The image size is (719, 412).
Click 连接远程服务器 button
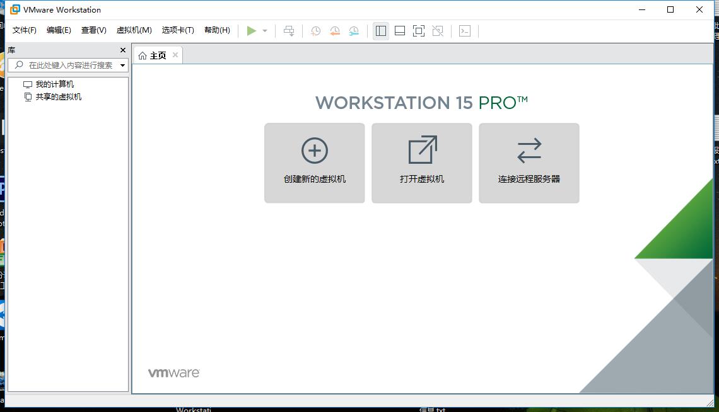point(529,163)
